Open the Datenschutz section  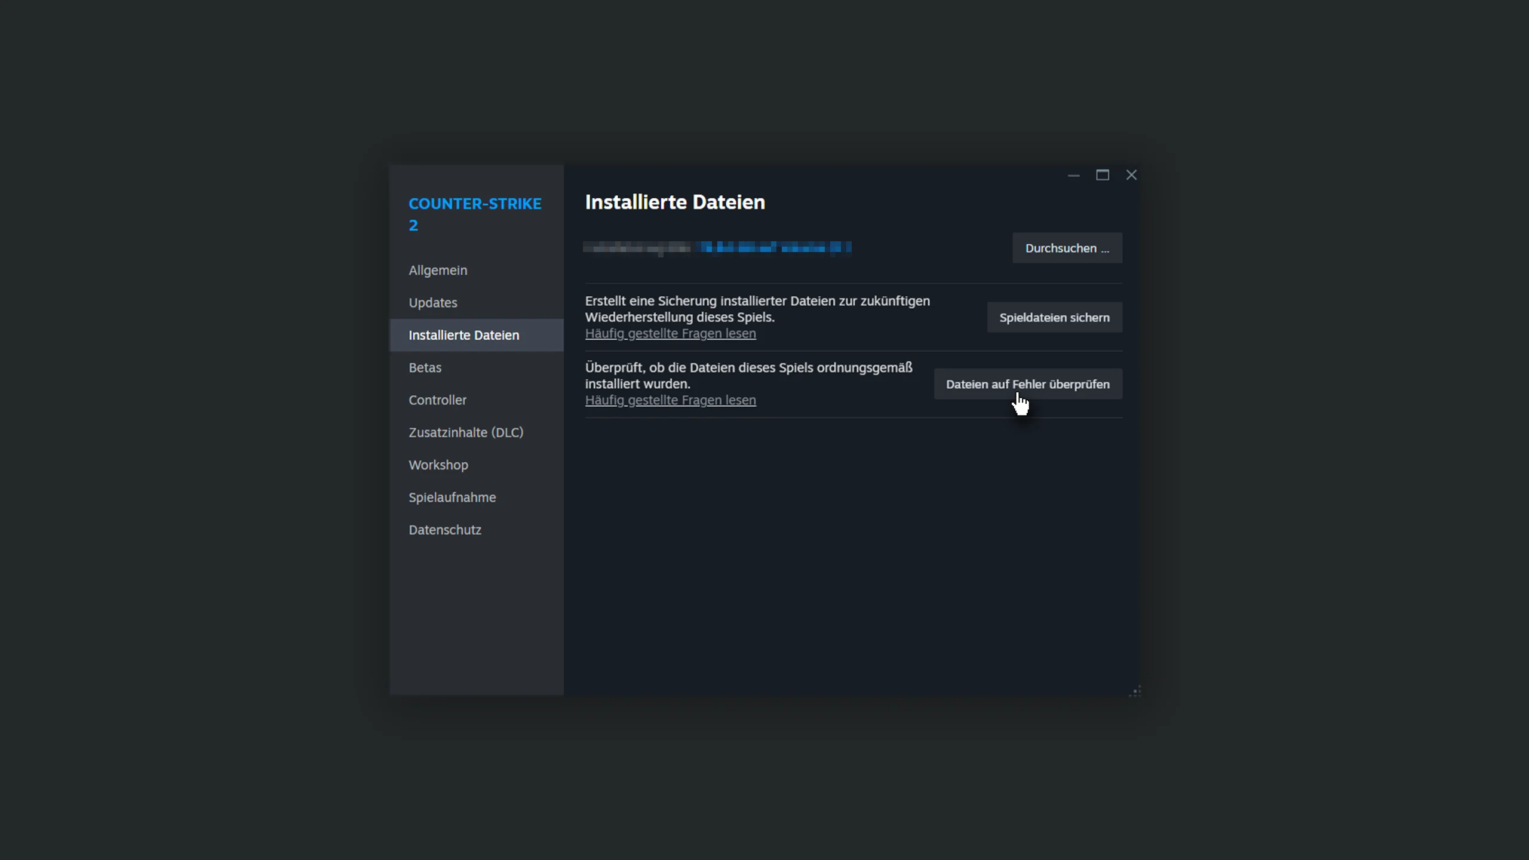[x=476, y=530]
